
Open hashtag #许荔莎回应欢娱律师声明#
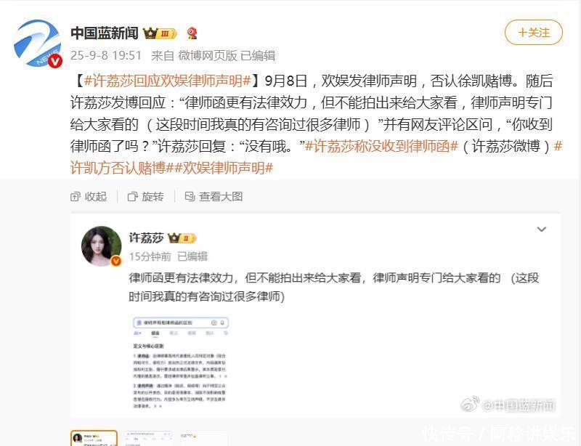click(168, 81)
